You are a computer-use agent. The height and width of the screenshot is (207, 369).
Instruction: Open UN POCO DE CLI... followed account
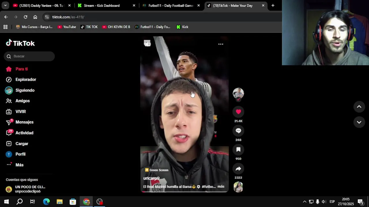[x=26, y=189]
